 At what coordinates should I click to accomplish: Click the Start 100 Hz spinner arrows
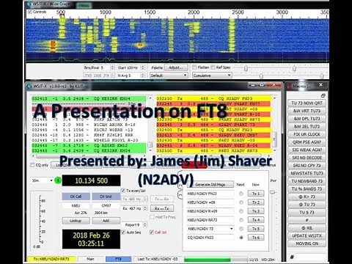click(x=143, y=67)
